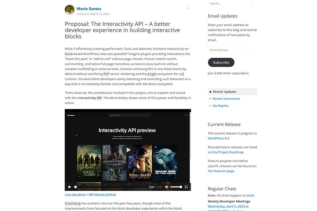Open the Recent Comments link
This screenshot has width=317, height=211.
[x=226, y=99]
